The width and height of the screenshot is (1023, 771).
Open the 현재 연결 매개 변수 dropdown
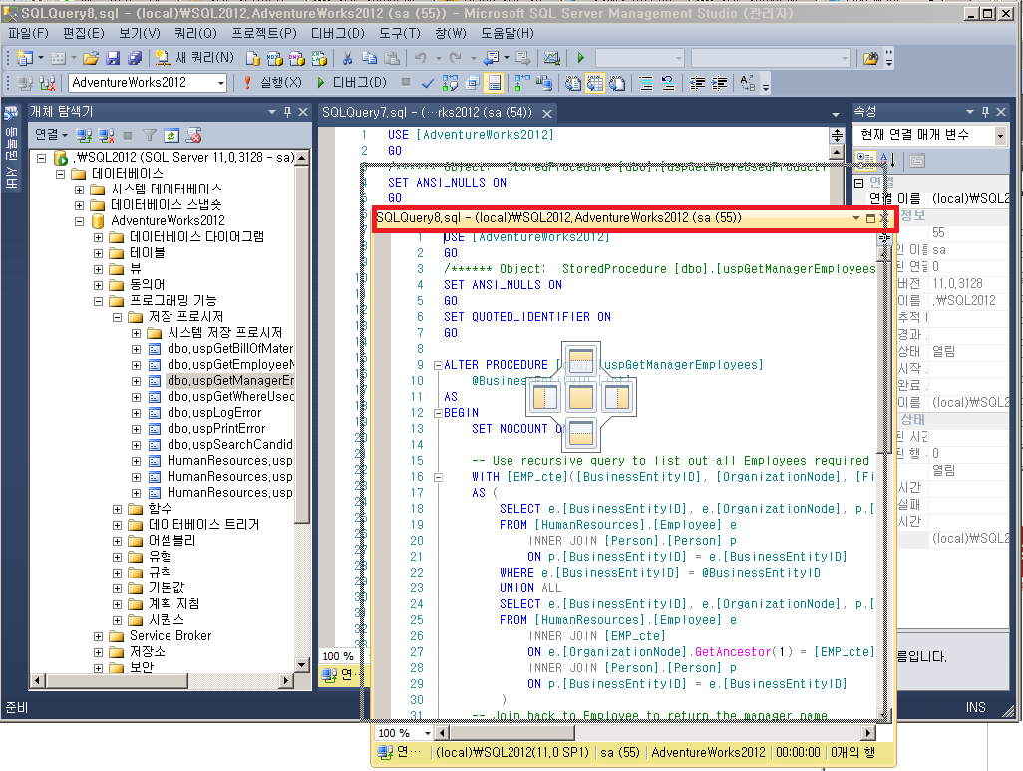click(x=999, y=135)
